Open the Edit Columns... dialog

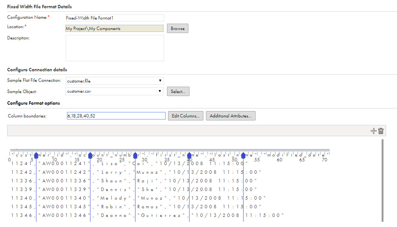point(186,116)
